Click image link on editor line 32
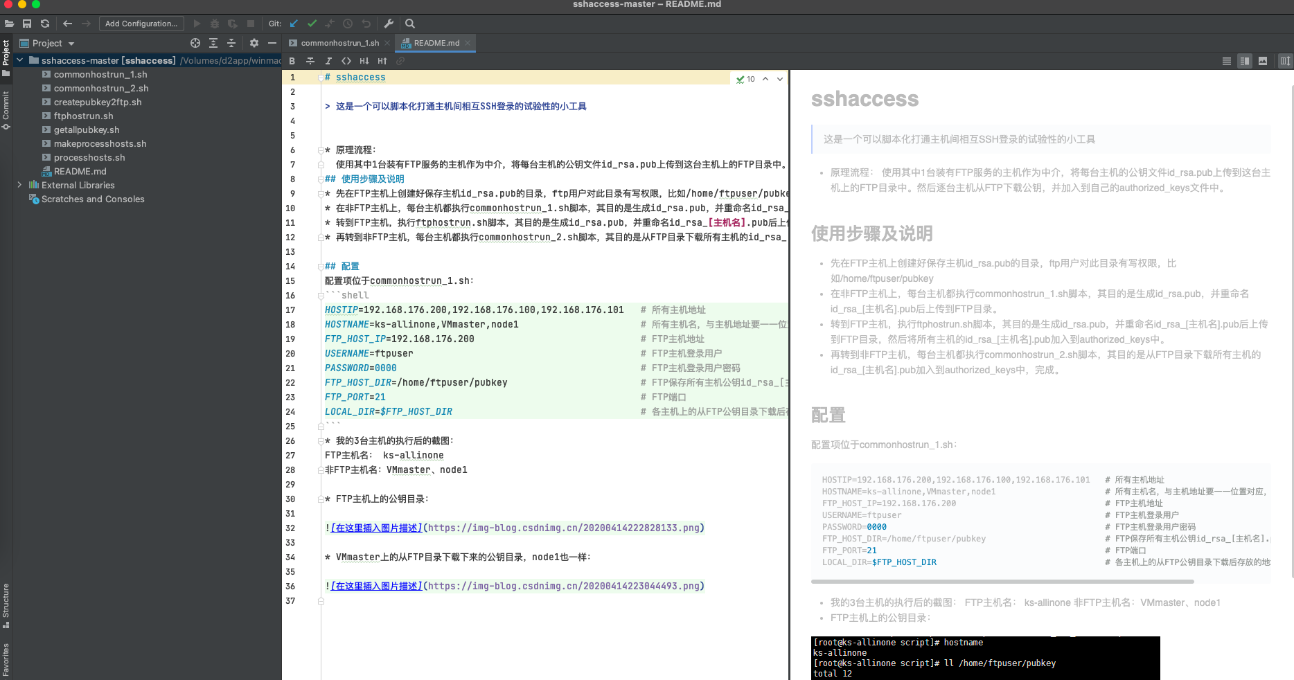 (x=515, y=528)
